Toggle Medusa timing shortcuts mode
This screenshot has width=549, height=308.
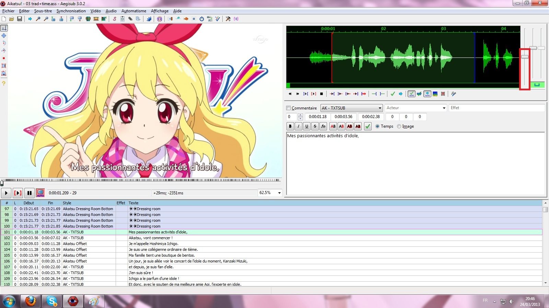coord(443,94)
